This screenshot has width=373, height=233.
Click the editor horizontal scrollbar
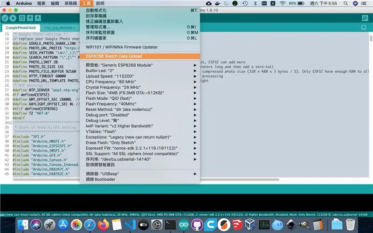tap(146, 179)
